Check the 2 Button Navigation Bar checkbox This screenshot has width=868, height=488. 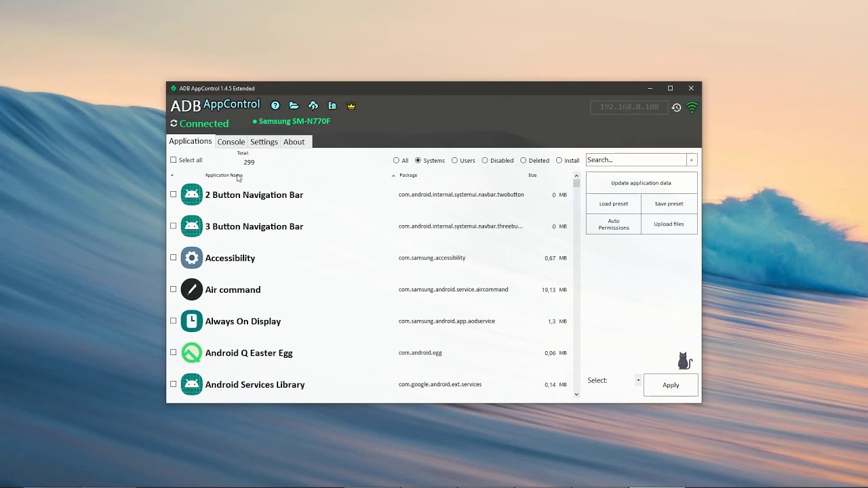174,195
